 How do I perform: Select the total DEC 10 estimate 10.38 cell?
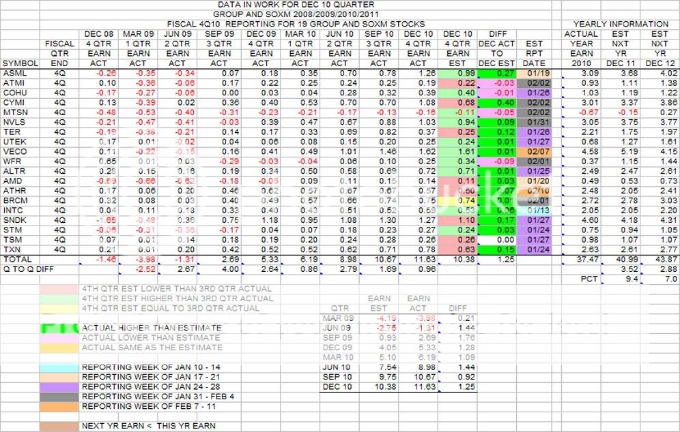pyautogui.click(x=457, y=260)
